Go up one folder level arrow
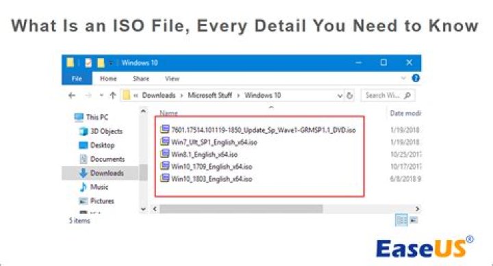Screen dimensions: 493x266 click(113, 95)
